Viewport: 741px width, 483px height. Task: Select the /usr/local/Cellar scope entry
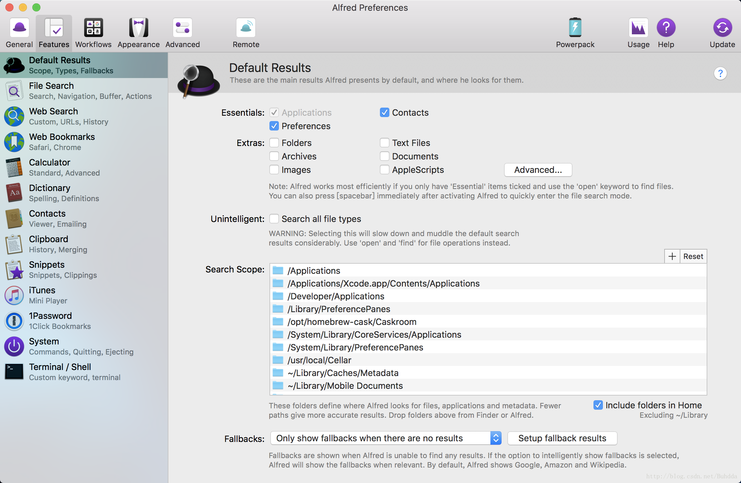pyautogui.click(x=319, y=360)
